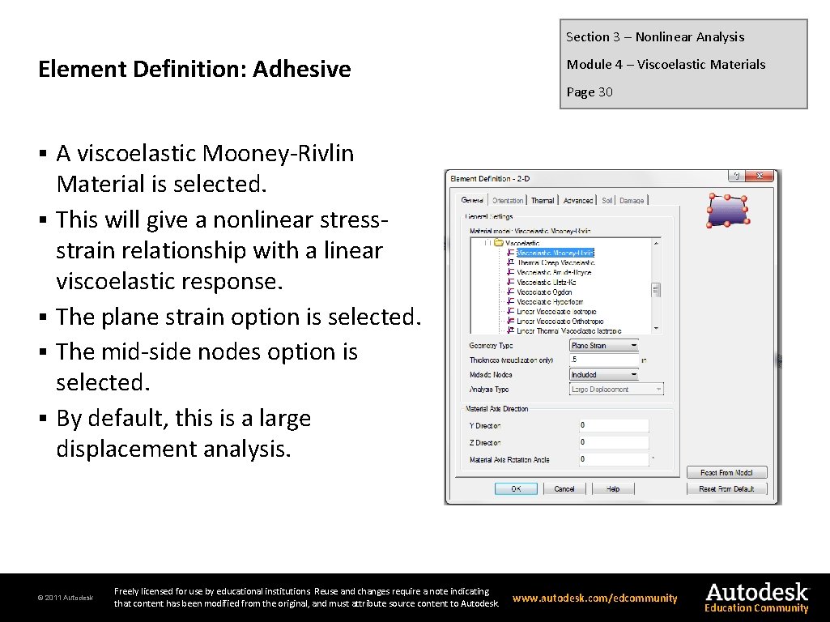Click the OK button

tap(516, 488)
